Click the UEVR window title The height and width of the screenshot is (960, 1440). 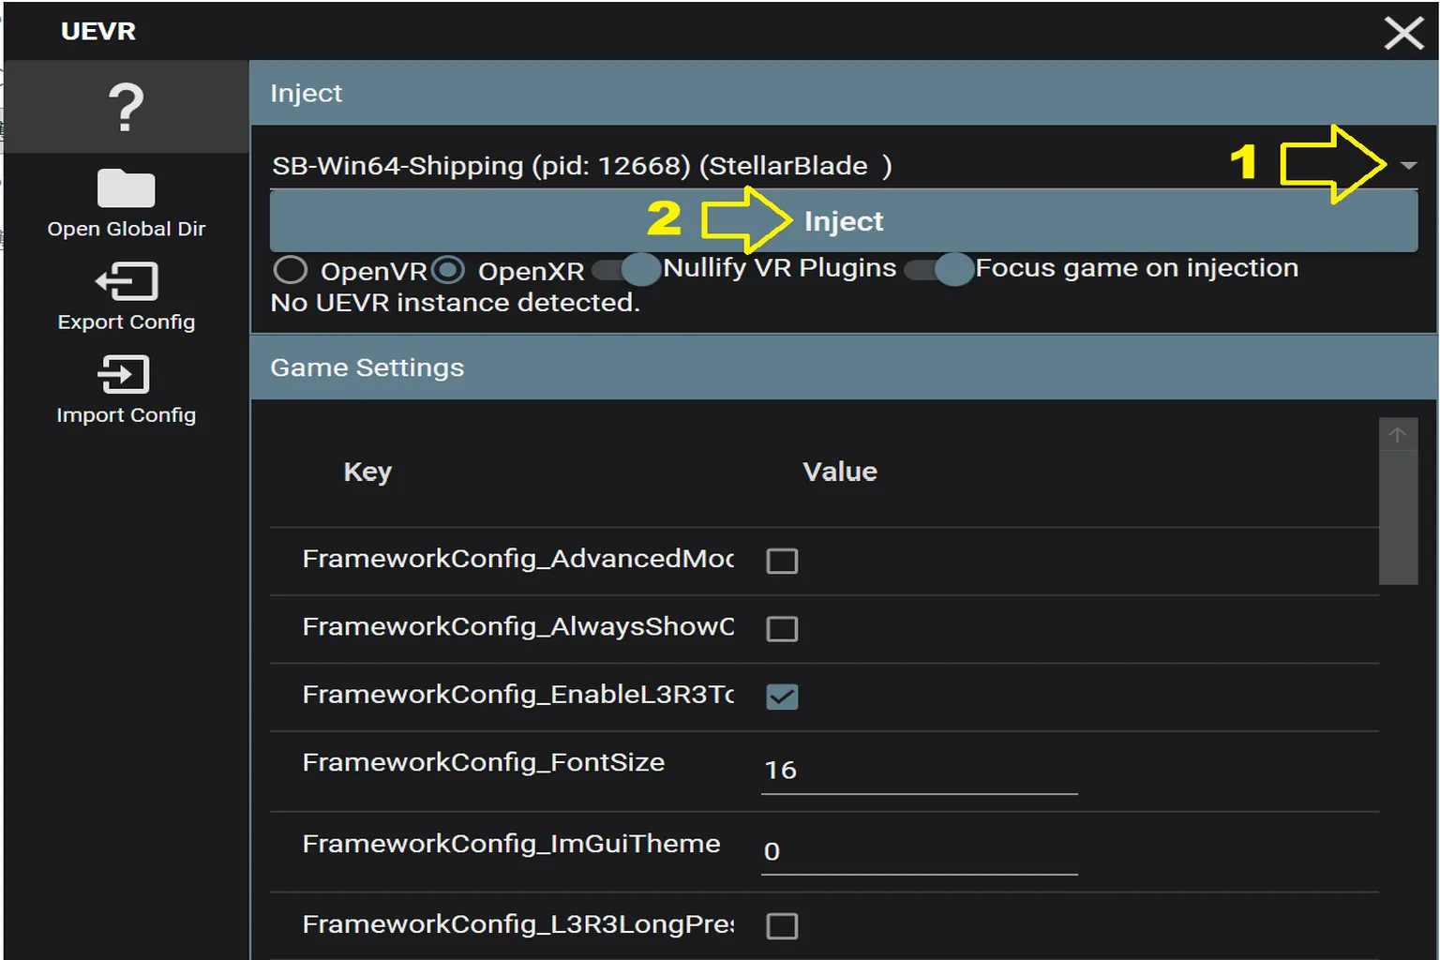[98, 32]
